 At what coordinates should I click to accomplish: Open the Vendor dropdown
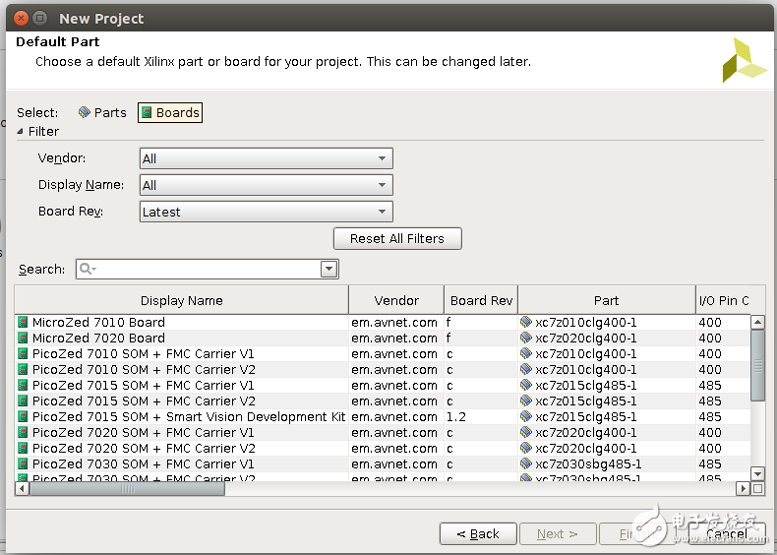pos(266,158)
